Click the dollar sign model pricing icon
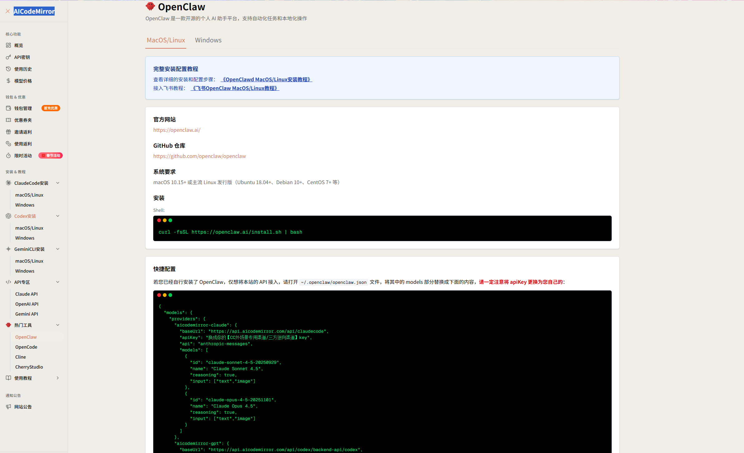Image resolution: width=744 pixels, height=453 pixels. [8, 81]
